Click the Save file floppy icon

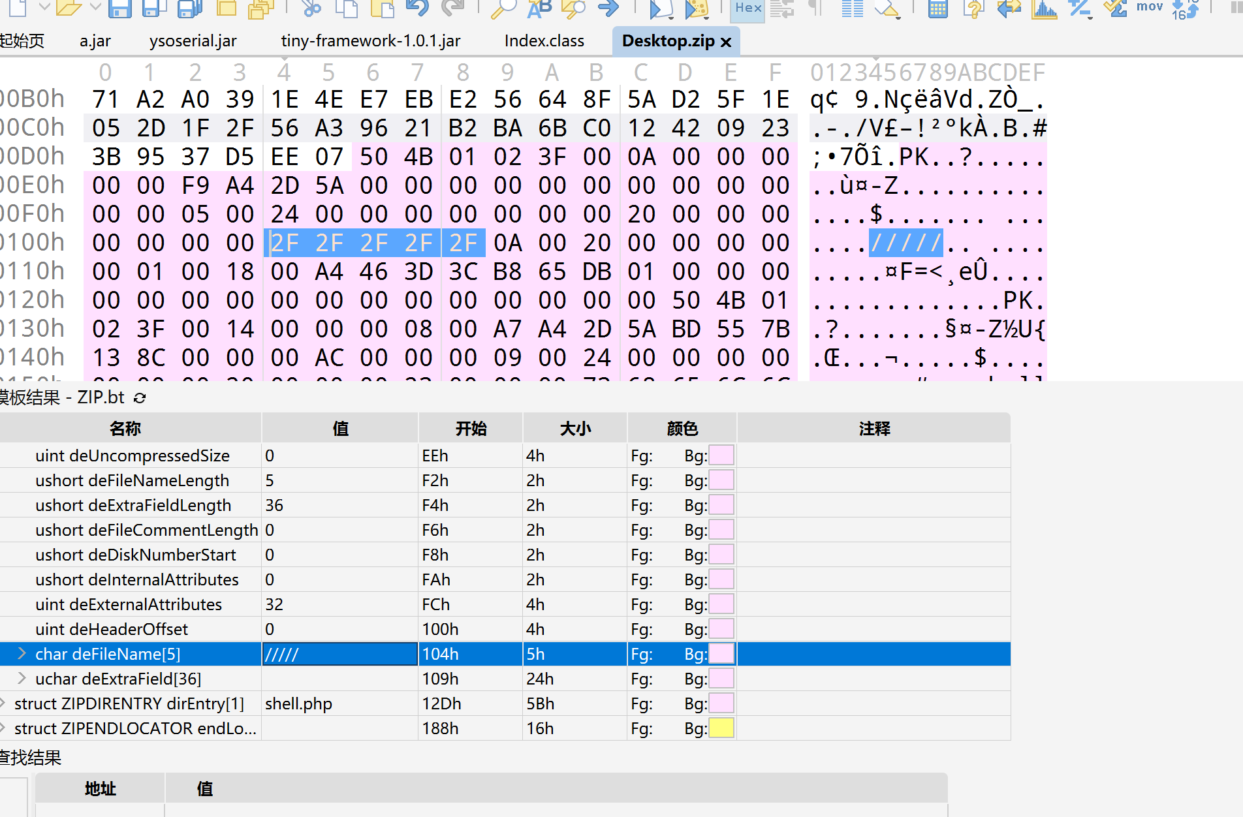(x=119, y=8)
